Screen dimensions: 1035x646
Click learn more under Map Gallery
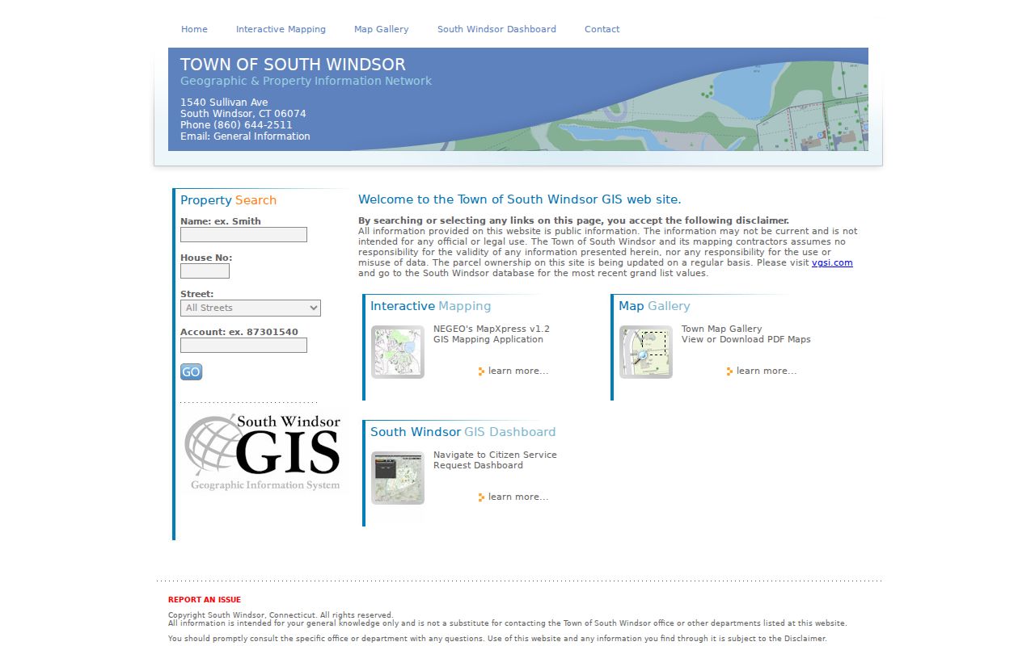pos(767,371)
